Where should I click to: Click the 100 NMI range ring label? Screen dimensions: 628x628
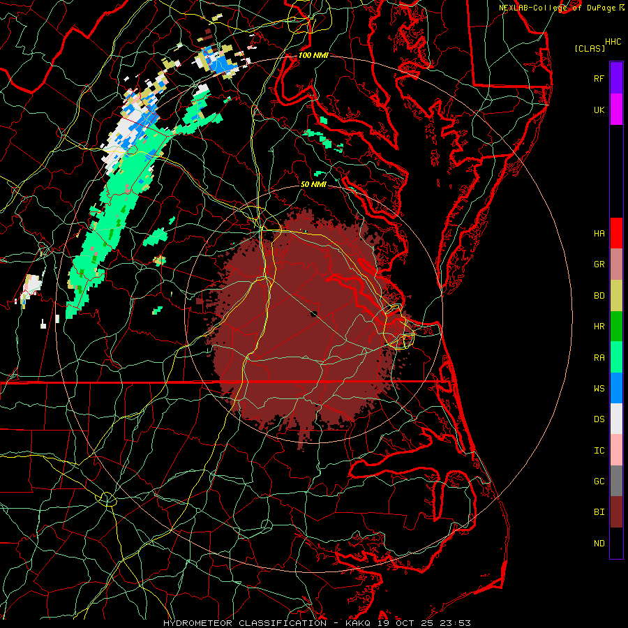pyautogui.click(x=313, y=55)
